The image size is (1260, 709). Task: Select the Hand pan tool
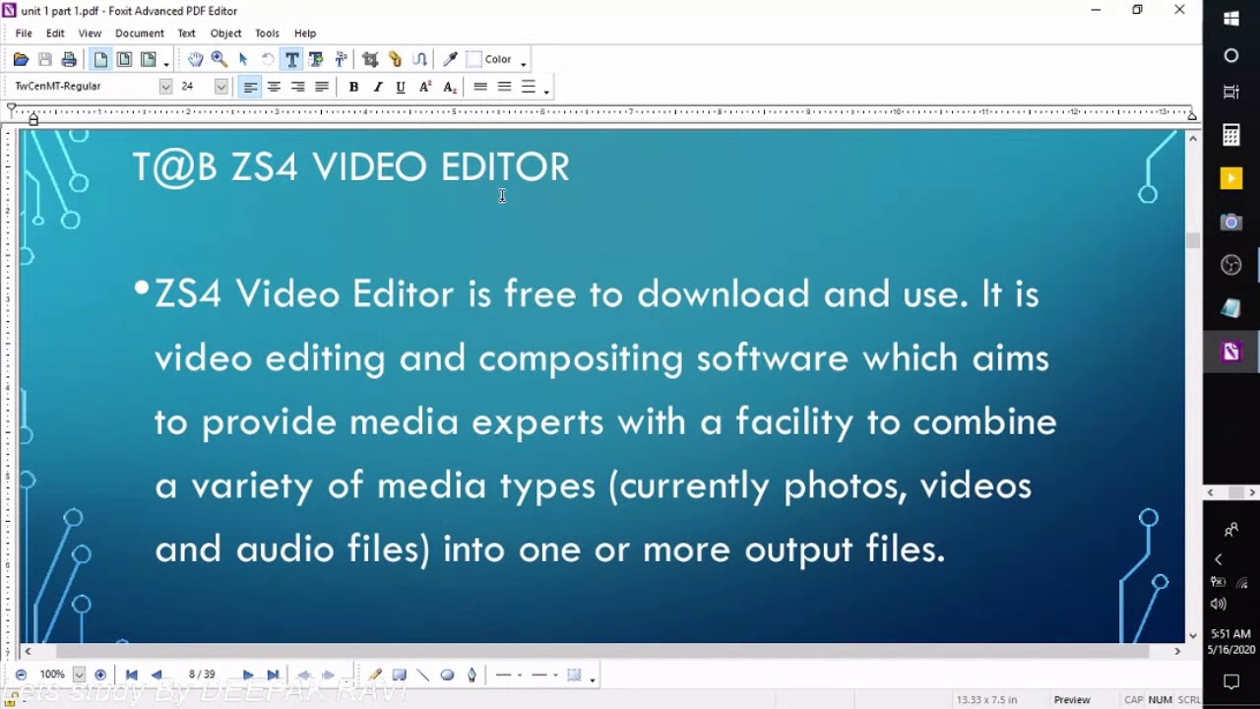[x=196, y=60]
